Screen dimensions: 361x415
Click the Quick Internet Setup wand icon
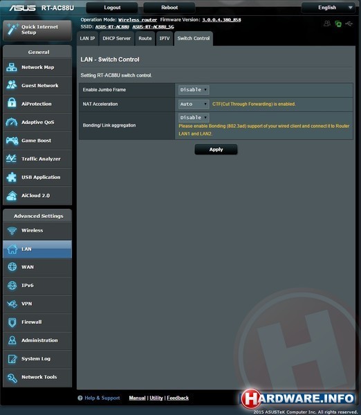[x=12, y=29]
